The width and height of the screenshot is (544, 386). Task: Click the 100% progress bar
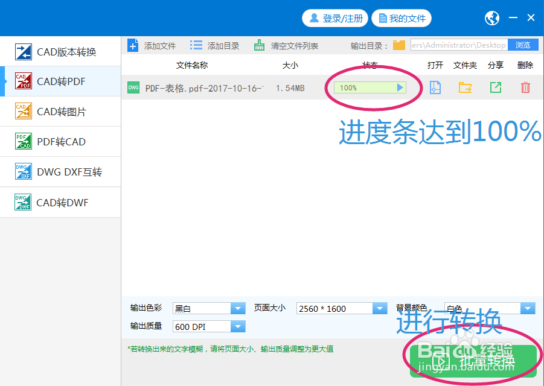[370, 87]
